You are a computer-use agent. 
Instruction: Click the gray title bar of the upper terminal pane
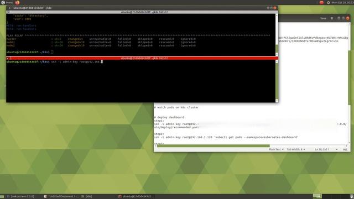click(144, 12)
